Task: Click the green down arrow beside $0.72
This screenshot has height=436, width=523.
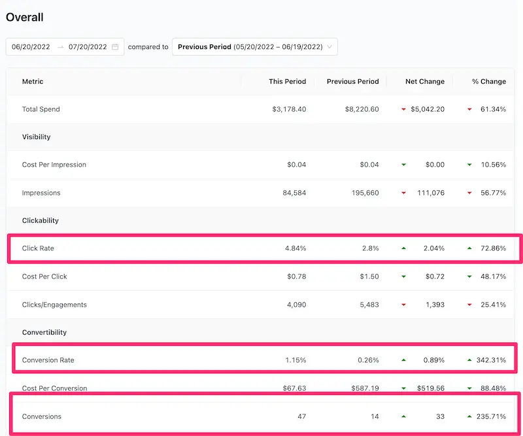Action: point(403,277)
